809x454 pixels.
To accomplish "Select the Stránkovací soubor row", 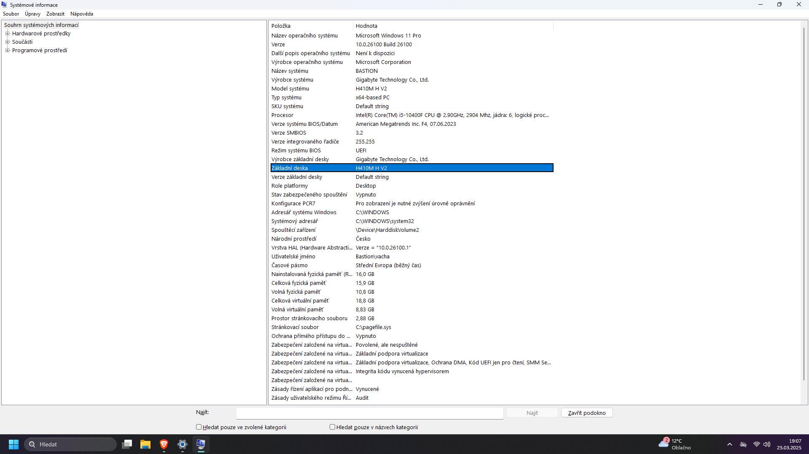I will pos(412,327).
